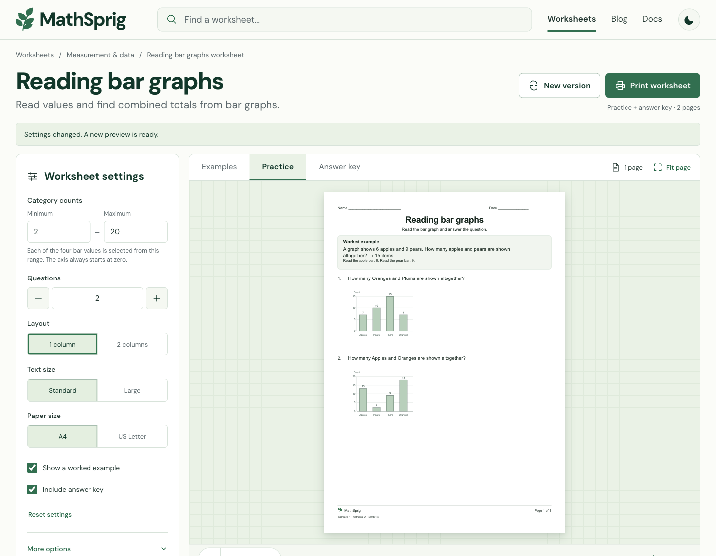716x556 pixels.
Task: Choose US Letter paper size
Action: click(132, 436)
